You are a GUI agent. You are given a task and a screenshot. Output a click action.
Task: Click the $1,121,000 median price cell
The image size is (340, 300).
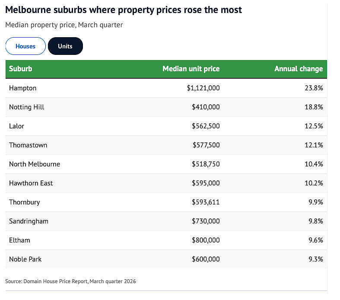tap(203, 88)
